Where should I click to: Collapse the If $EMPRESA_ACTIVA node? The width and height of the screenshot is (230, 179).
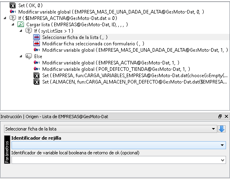point(5,18)
